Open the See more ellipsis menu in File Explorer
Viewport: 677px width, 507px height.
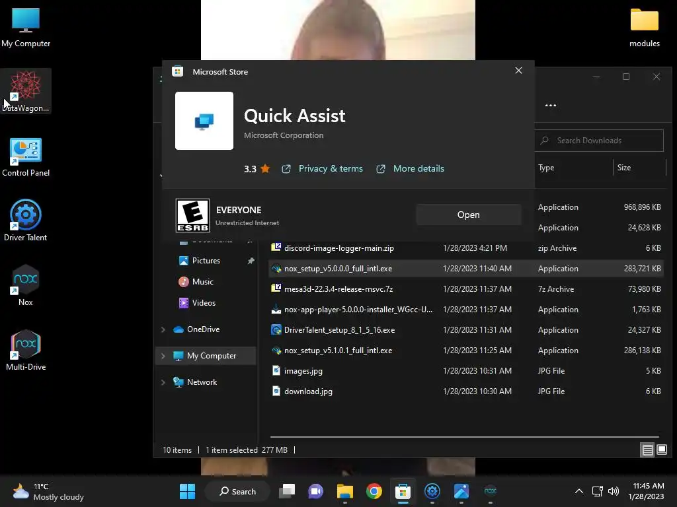pyautogui.click(x=551, y=105)
